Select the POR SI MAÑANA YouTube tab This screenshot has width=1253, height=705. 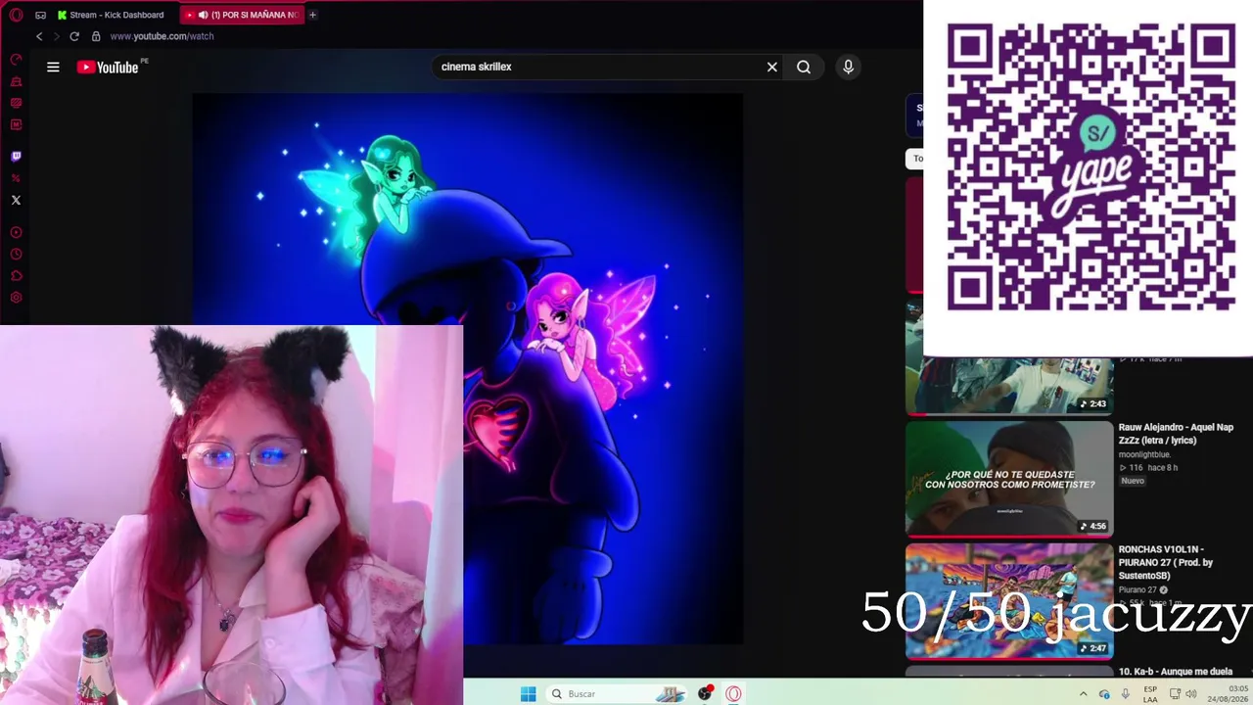[244, 15]
